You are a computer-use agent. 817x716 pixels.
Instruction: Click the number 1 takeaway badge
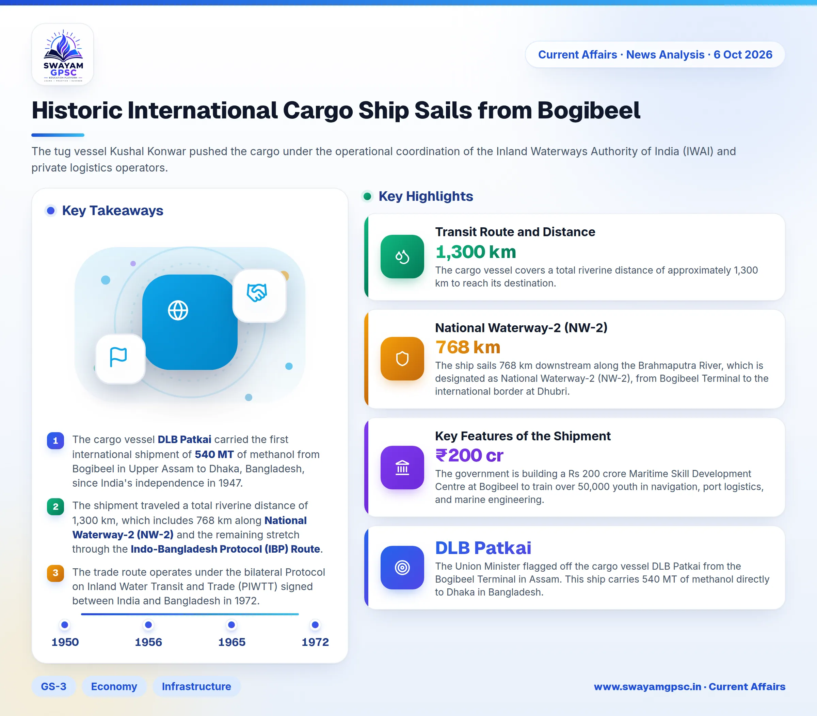55,441
